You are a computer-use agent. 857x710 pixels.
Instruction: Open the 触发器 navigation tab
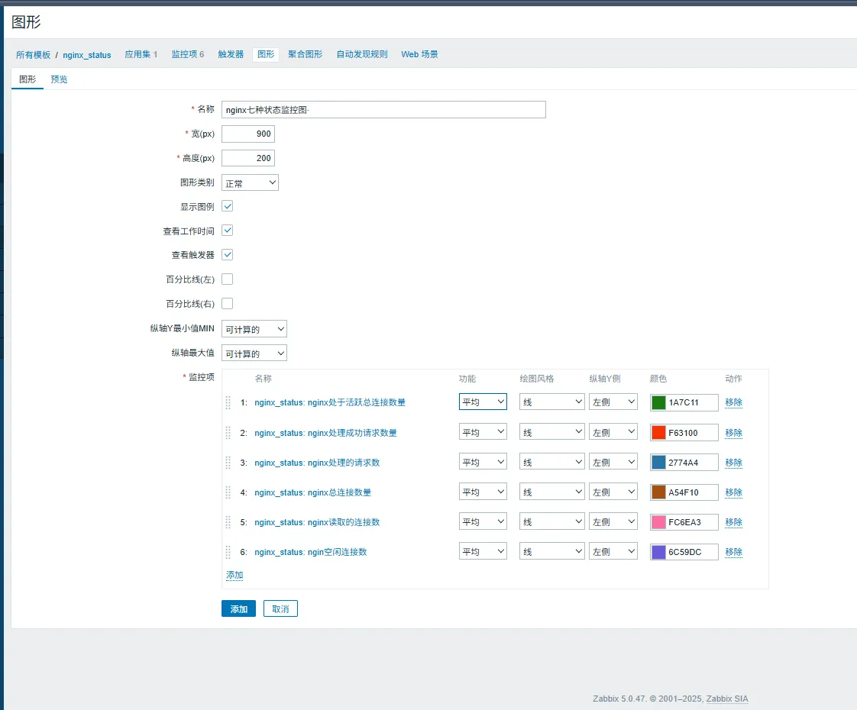pos(231,55)
